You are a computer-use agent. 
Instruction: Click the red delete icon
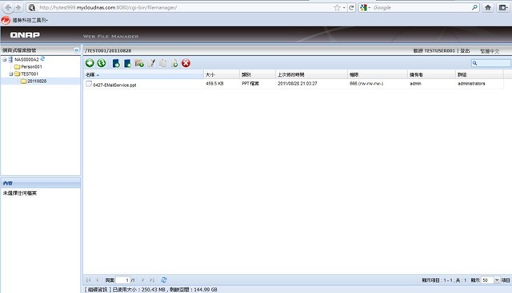point(186,63)
